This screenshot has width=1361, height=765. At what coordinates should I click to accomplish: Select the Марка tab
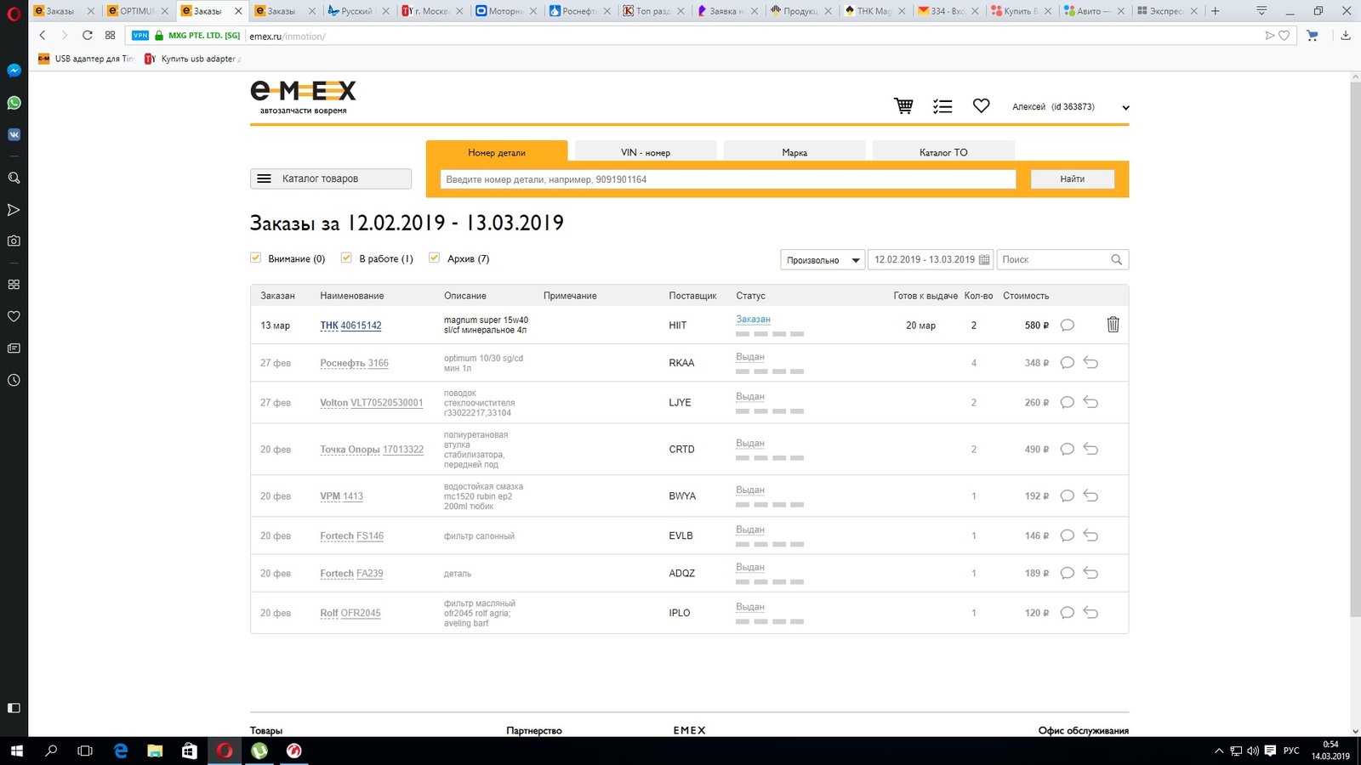(x=794, y=152)
